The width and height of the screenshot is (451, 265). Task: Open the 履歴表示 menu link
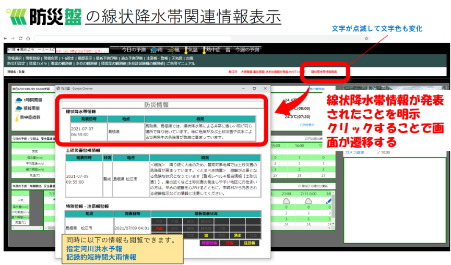click(85, 58)
